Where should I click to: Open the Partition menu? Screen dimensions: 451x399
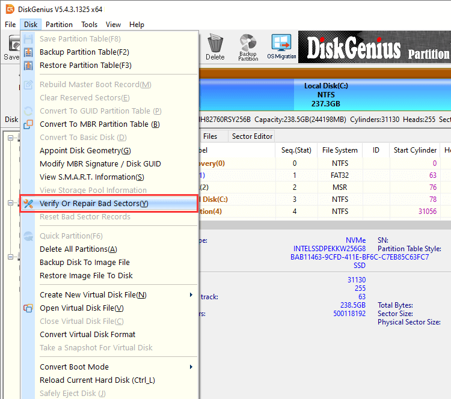coord(59,25)
